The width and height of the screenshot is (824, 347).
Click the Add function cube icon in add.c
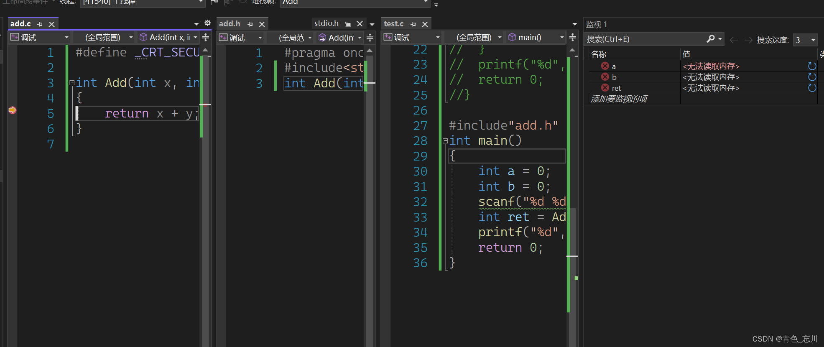pos(143,37)
